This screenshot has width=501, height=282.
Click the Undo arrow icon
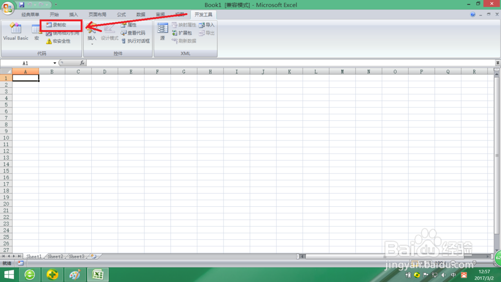coord(30,5)
